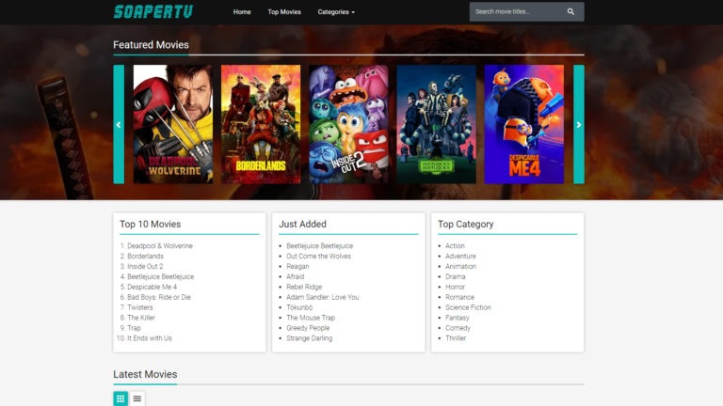Open The Mouse Trap link

[x=311, y=318]
